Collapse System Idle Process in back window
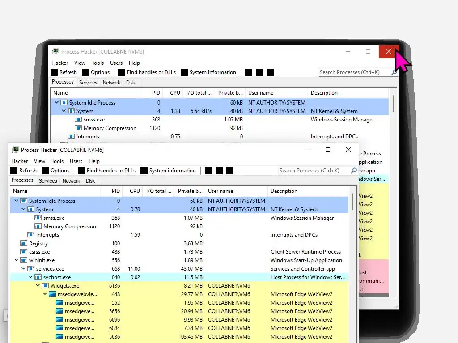Screen dimensions: 458x343 pos(57,102)
